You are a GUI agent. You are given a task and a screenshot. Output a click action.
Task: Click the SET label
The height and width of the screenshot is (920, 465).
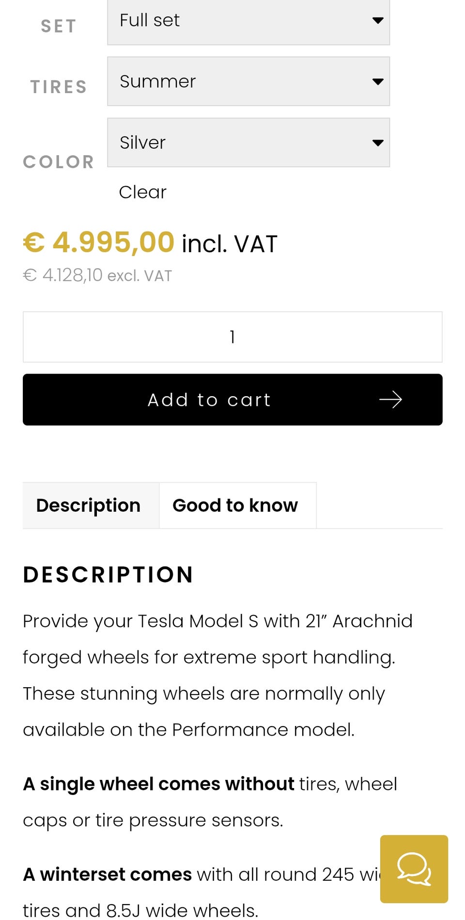click(59, 26)
